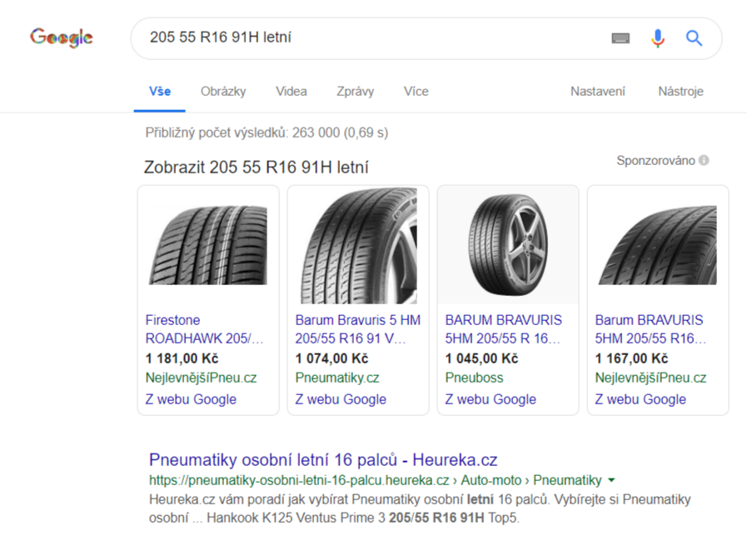Screen dimensions: 747x551
Task: Start voice search with microphone icon
Action: (x=658, y=38)
